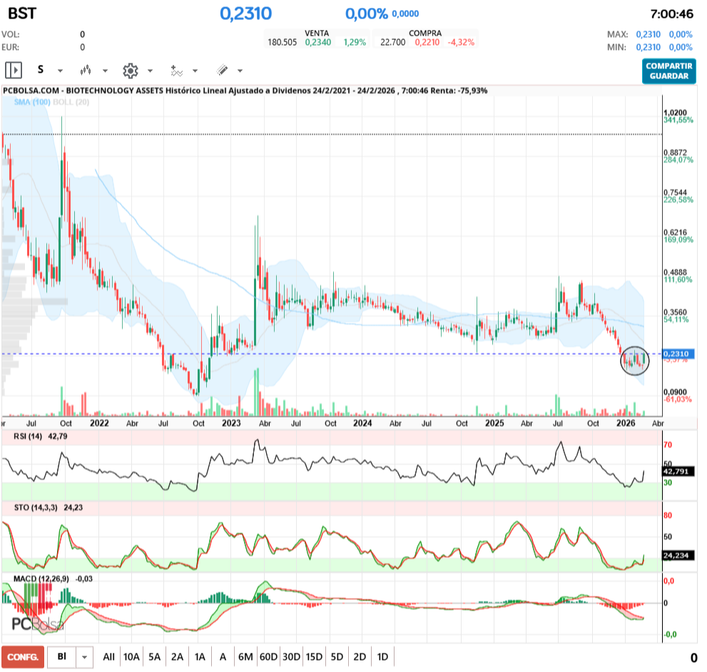
Task: Select the candlestick style tool labeled S
Action: [40, 69]
